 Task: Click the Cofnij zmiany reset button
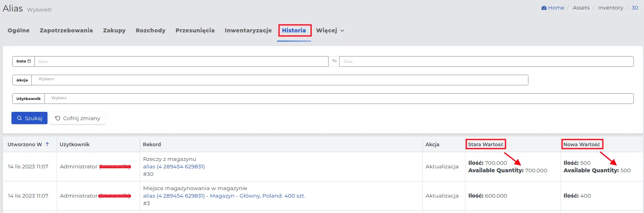(x=78, y=118)
